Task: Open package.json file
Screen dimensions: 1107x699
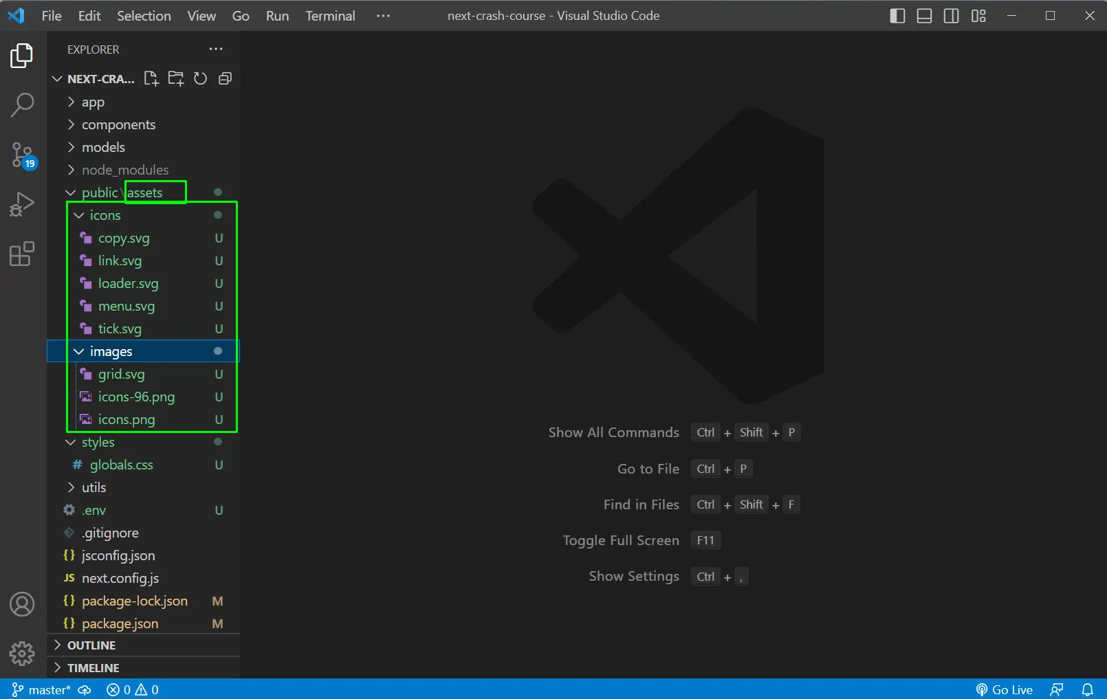Action: pos(143,623)
